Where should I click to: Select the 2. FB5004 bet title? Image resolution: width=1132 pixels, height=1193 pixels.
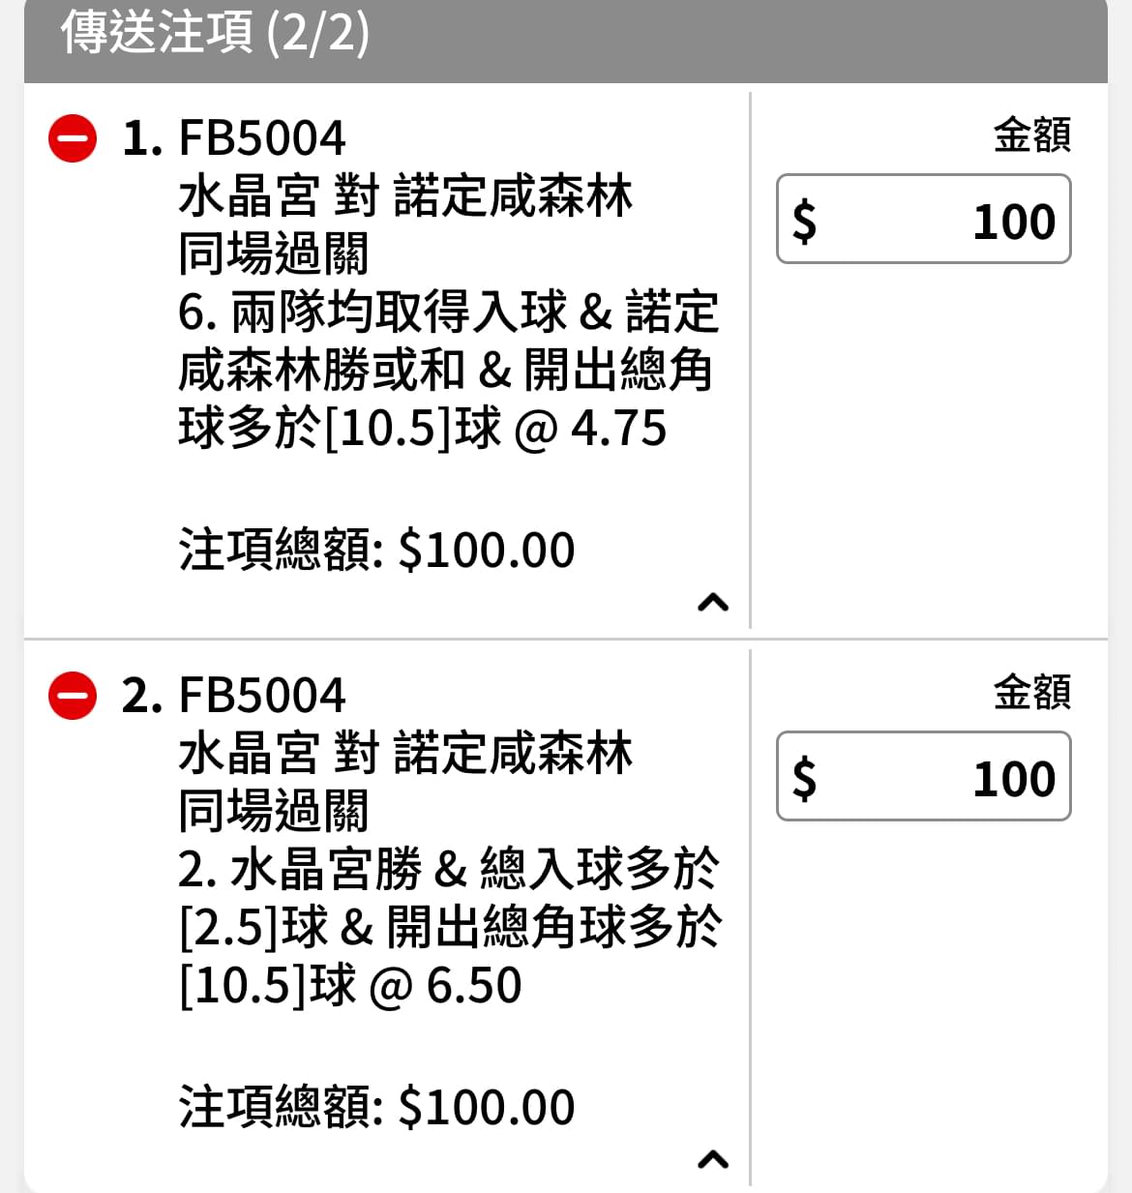coord(233,696)
